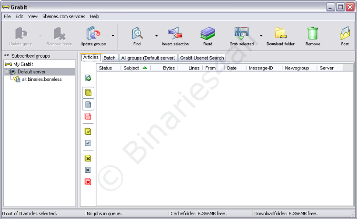
Task: Sort by the Date column header
Action: [235, 68]
